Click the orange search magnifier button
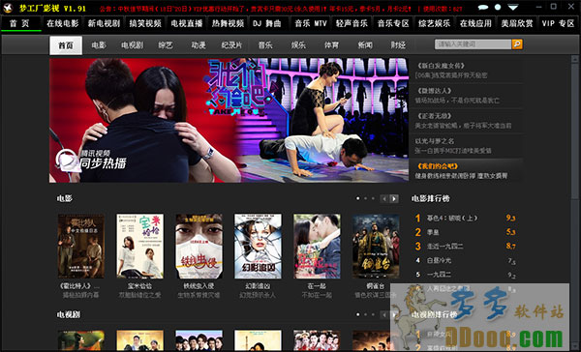The height and width of the screenshot is (352, 581). pos(517,44)
